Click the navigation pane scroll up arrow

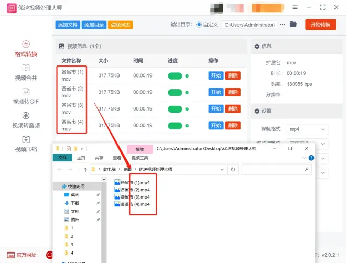(x=104, y=180)
